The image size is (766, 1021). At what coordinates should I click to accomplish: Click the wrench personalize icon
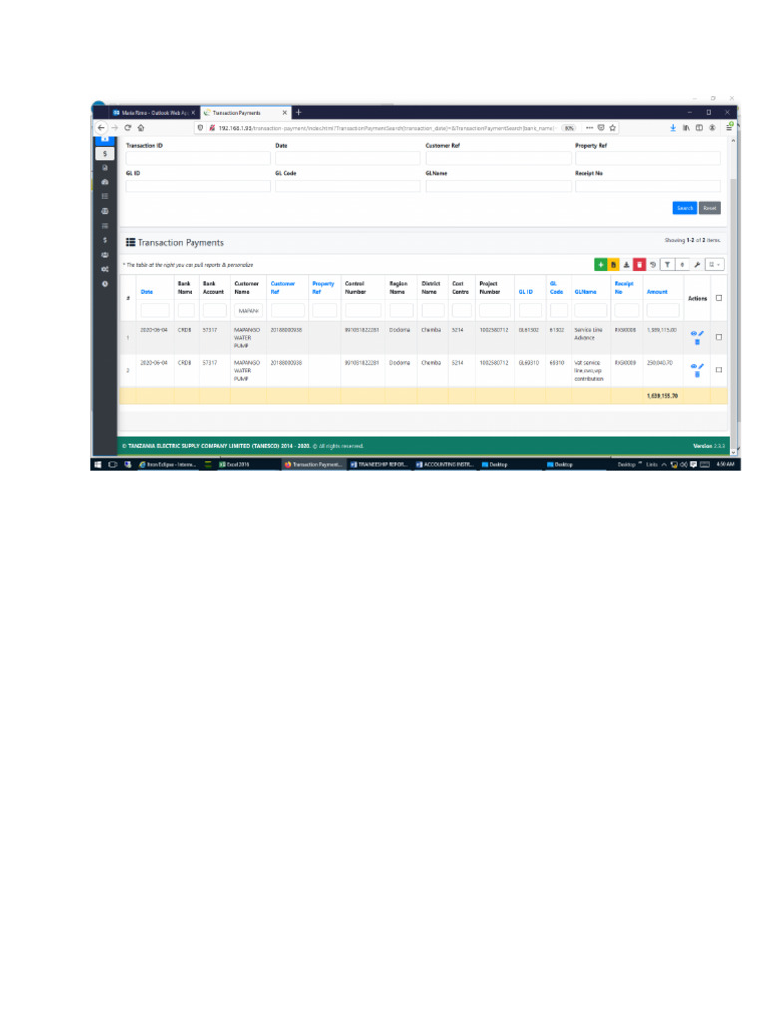[x=697, y=265]
